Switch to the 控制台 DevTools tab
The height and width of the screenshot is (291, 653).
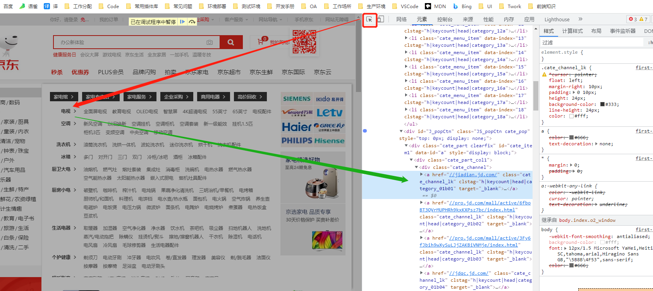pos(445,19)
